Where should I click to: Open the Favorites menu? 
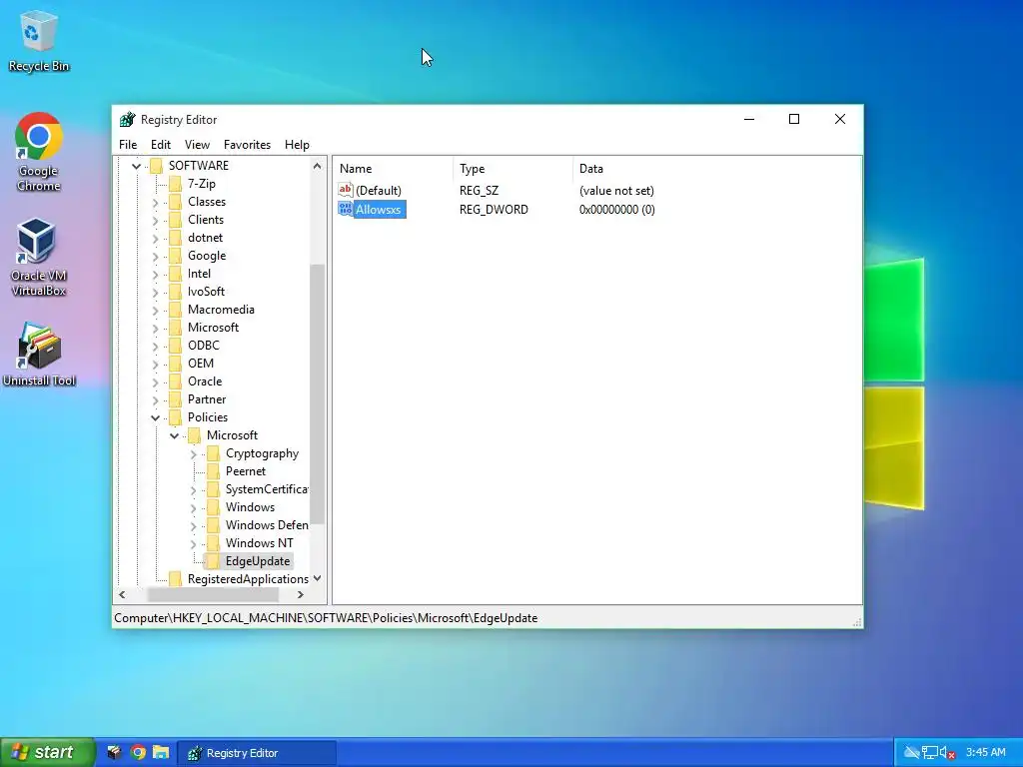coord(248,145)
